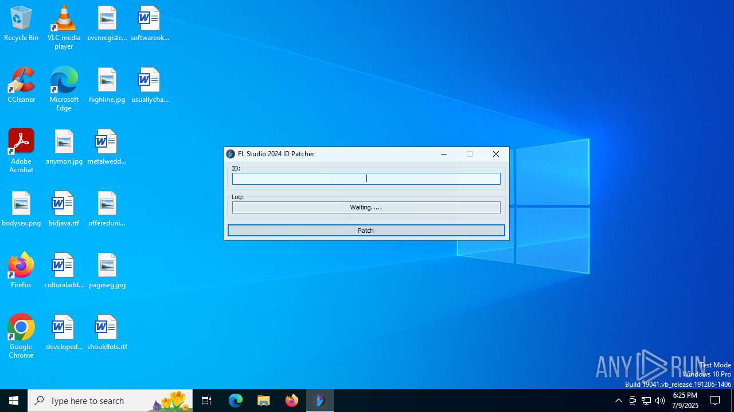734x412 pixels.
Task: Select the Adobe Acrobat desktop shortcut
Action: (21, 151)
